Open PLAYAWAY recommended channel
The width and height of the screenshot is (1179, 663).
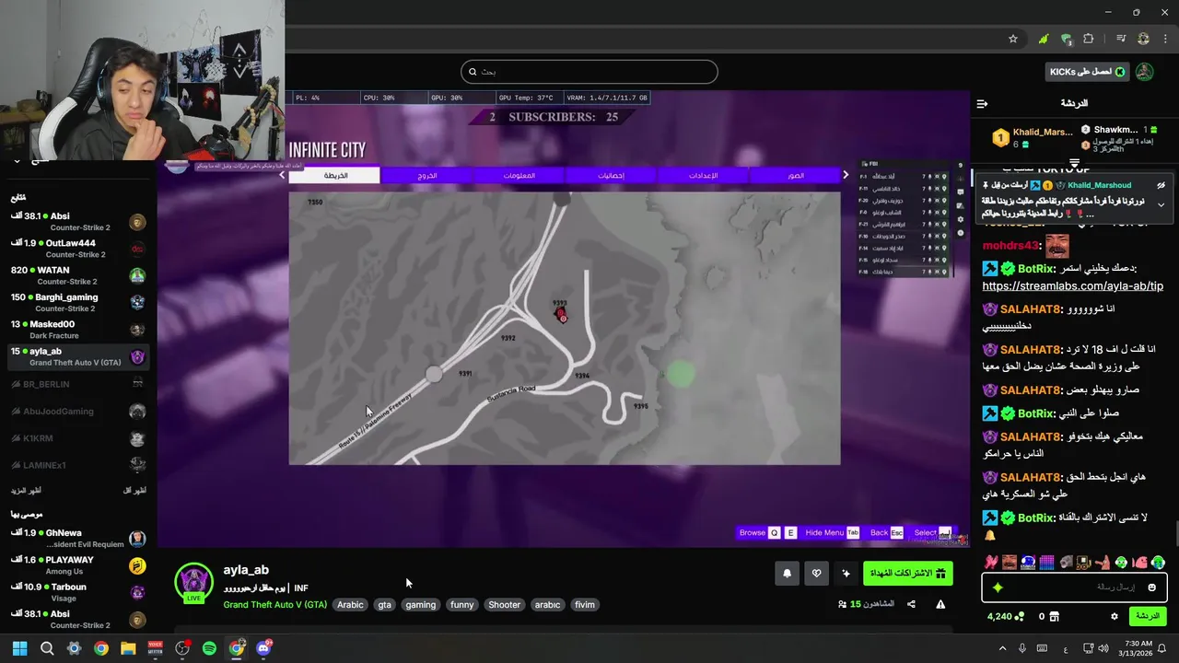point(78,565)
